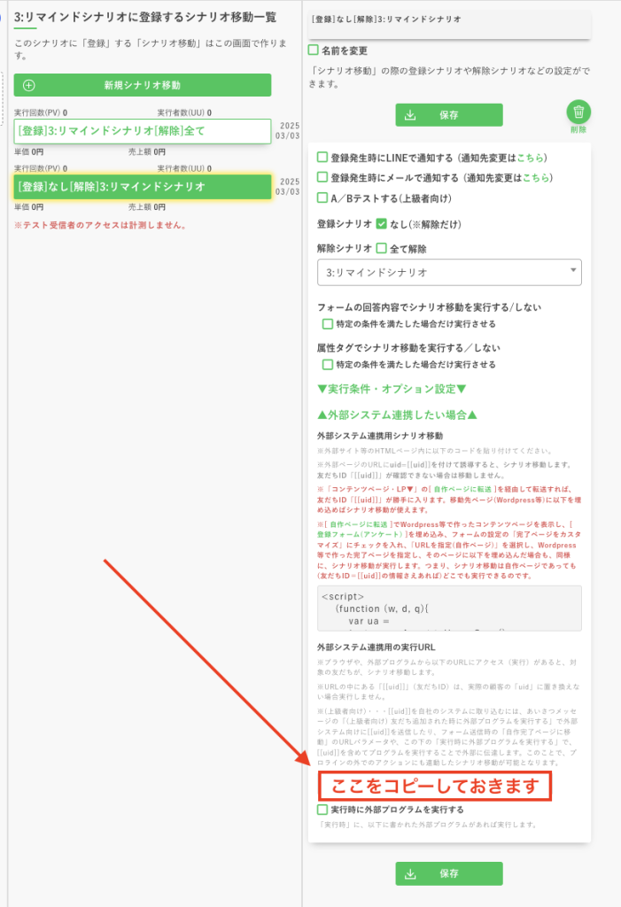The width and height of the screenshot is (621, 907).
Task: Check 実行時に外部プログラムを実行する checkbox
Action: 322,810
